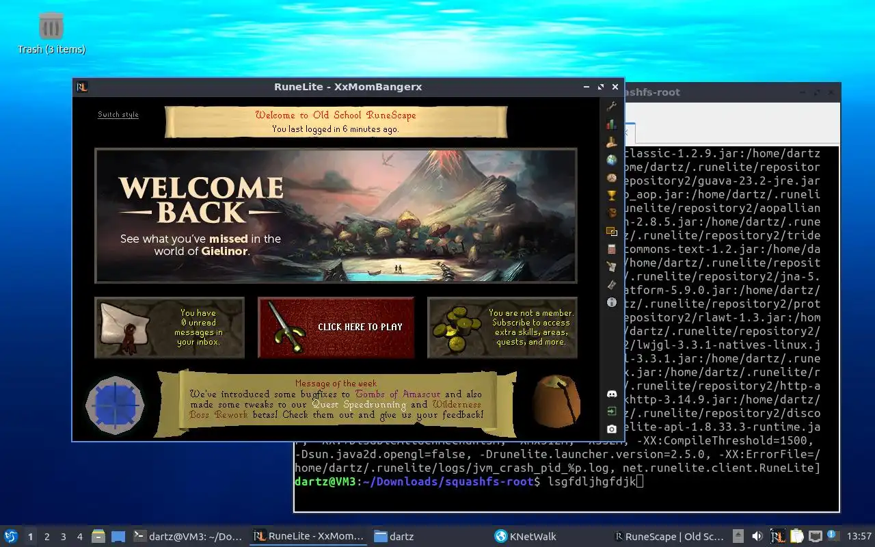Image resolution: width=875 pixels, height=547 pixels.
Task: Switch to workspace 3
Action: click(x=64, y=537)
